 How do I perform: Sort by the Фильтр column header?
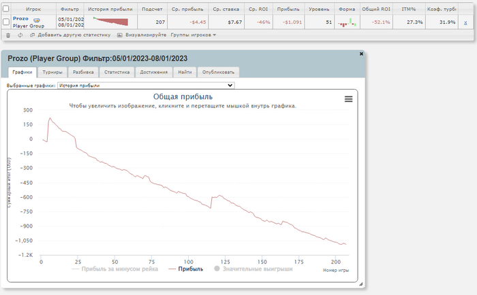click(x=70, y=9)
